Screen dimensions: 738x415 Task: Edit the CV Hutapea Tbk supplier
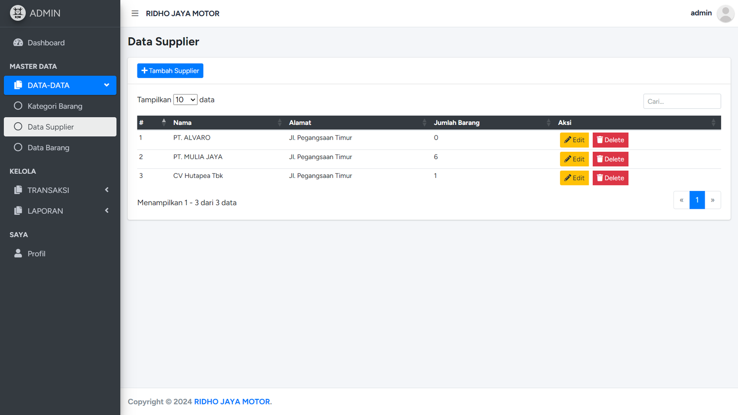point(574,178)
